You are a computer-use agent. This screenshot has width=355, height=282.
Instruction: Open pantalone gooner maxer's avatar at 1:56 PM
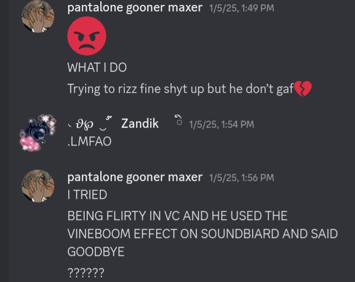[x=38, y=186]
